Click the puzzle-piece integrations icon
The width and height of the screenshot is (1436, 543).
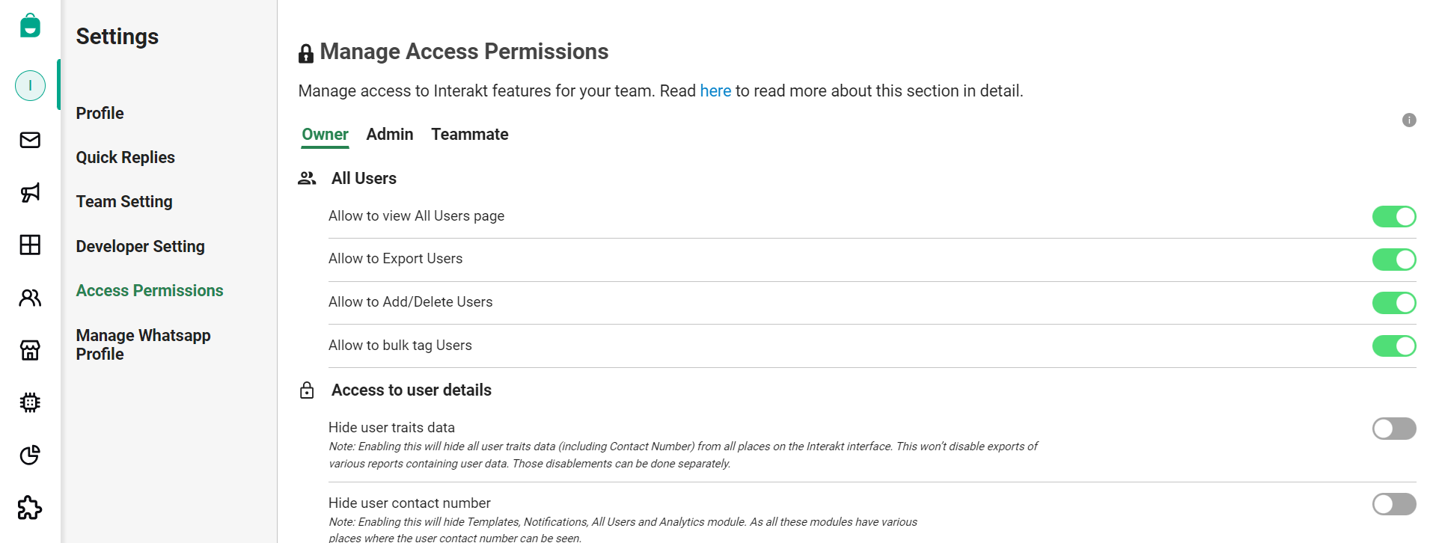(29, 508)
